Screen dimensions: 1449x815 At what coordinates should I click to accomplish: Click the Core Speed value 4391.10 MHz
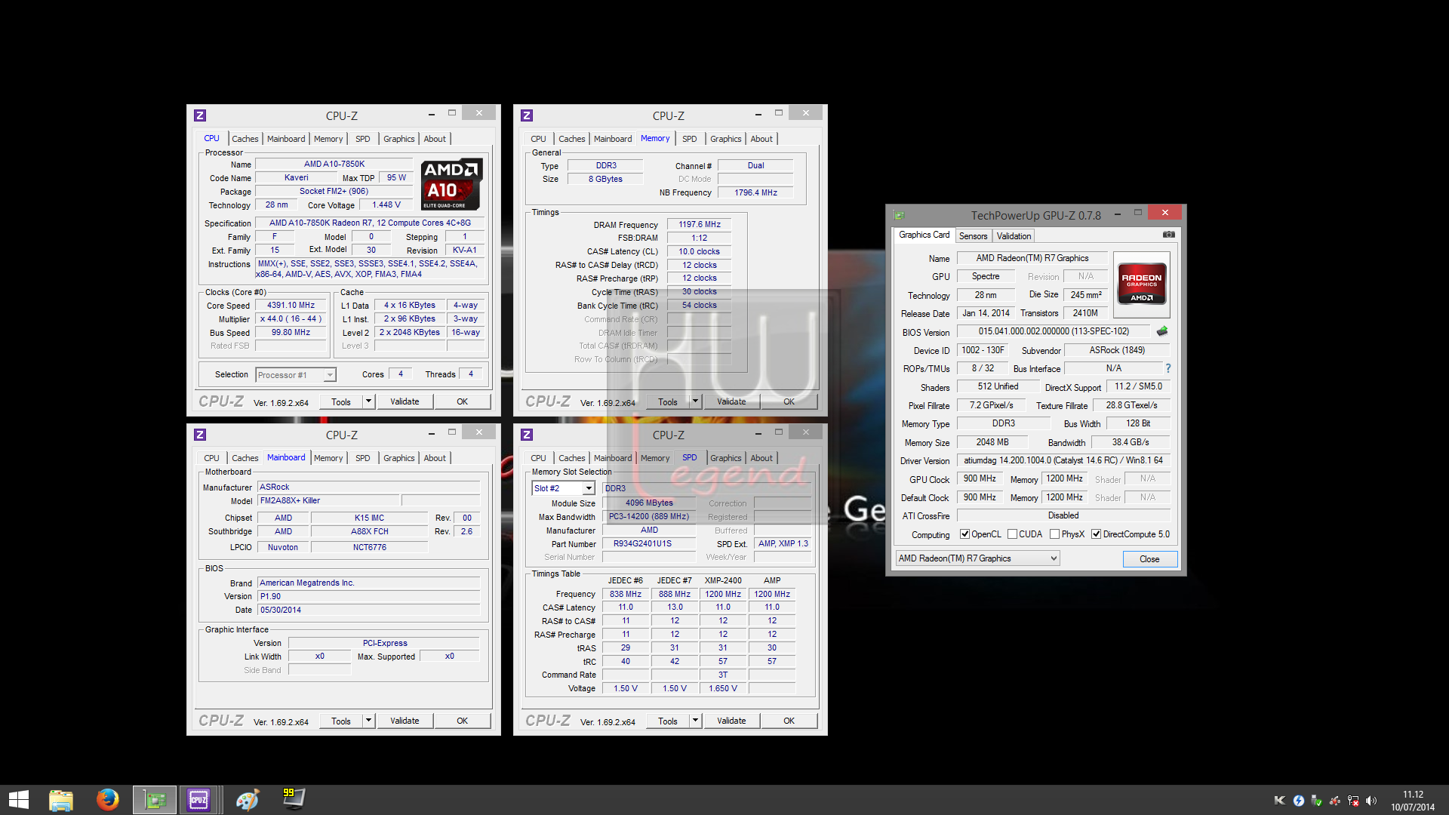coord(291,306)
